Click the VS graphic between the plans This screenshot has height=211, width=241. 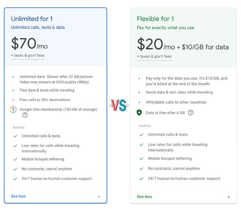119,105
